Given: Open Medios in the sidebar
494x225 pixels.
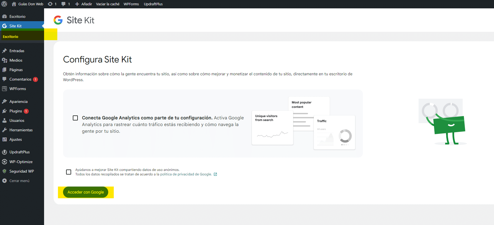Looking at the screenshot, I should (x=16, y=60).
